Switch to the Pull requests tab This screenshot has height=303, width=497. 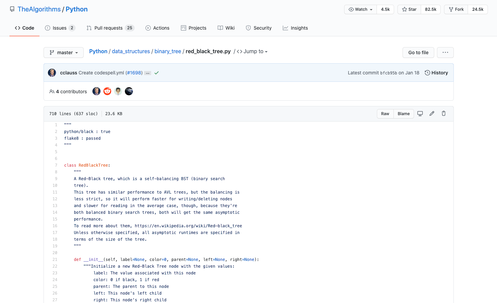click(110, 28)
